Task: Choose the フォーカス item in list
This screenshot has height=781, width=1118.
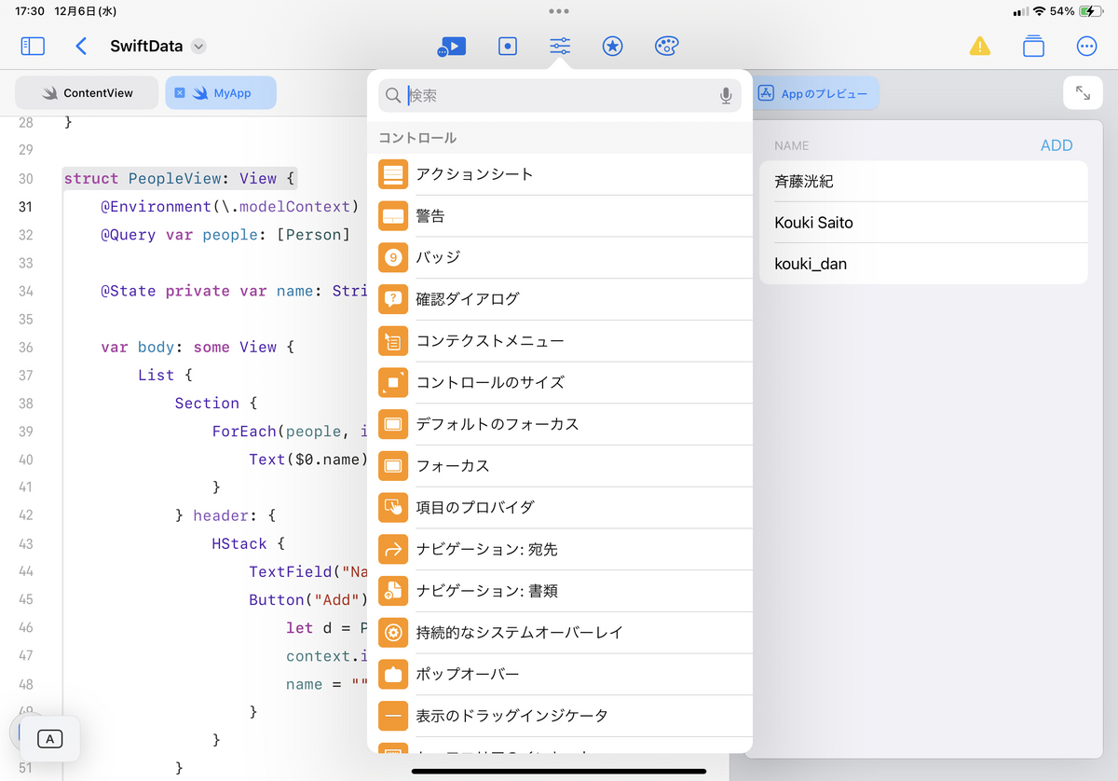Action: 559,466
